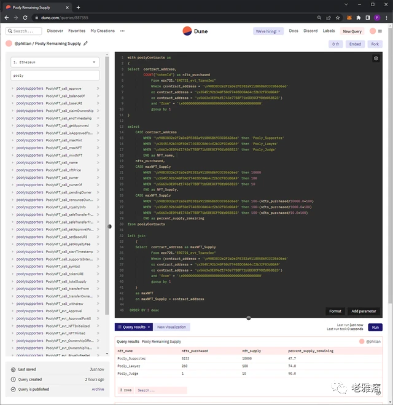Expand the PoolyNFT_call_owner table row
This screenshot has width=393, height=405.
(x=12, y=178)
